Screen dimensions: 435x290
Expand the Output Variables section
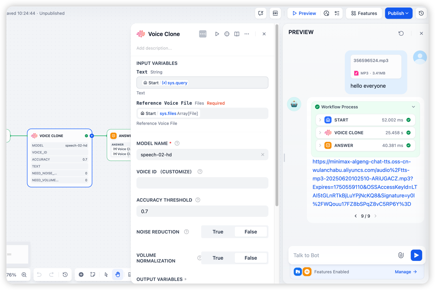pyautogui.click(x=161, y=279)
